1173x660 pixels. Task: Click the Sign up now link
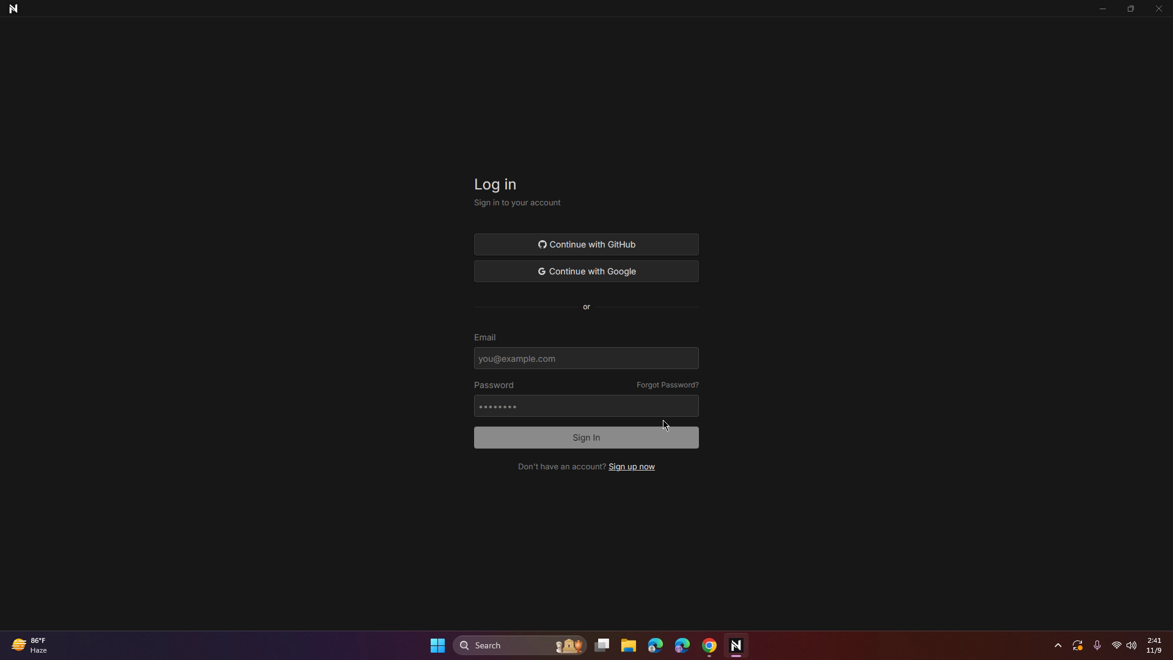[x=631, y=466]
